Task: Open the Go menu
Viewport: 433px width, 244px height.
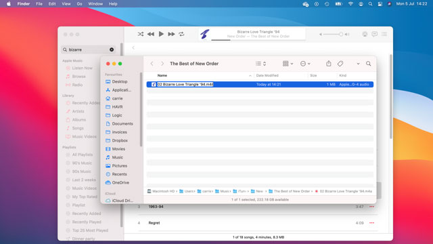Action: [80, 4]
